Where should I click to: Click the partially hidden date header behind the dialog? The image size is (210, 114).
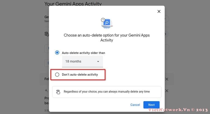(x=46, y=79)
